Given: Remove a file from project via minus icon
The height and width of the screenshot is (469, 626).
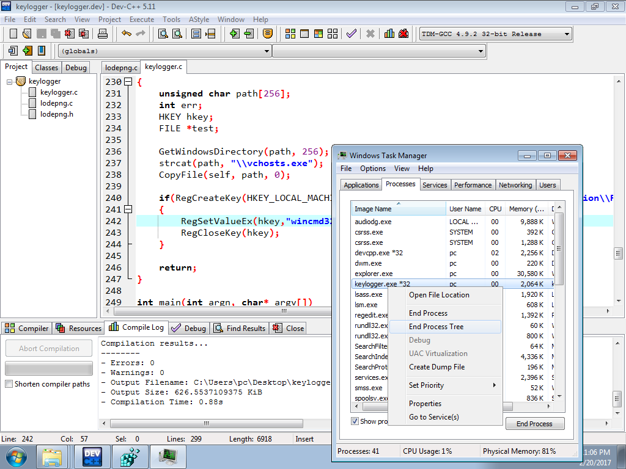Looking at the screenshot, I should point(249,34).
